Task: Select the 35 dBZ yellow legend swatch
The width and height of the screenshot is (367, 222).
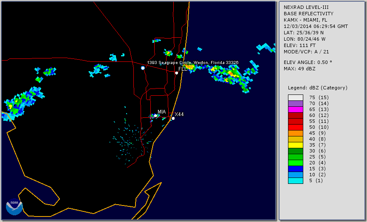Action: point(296,145)
